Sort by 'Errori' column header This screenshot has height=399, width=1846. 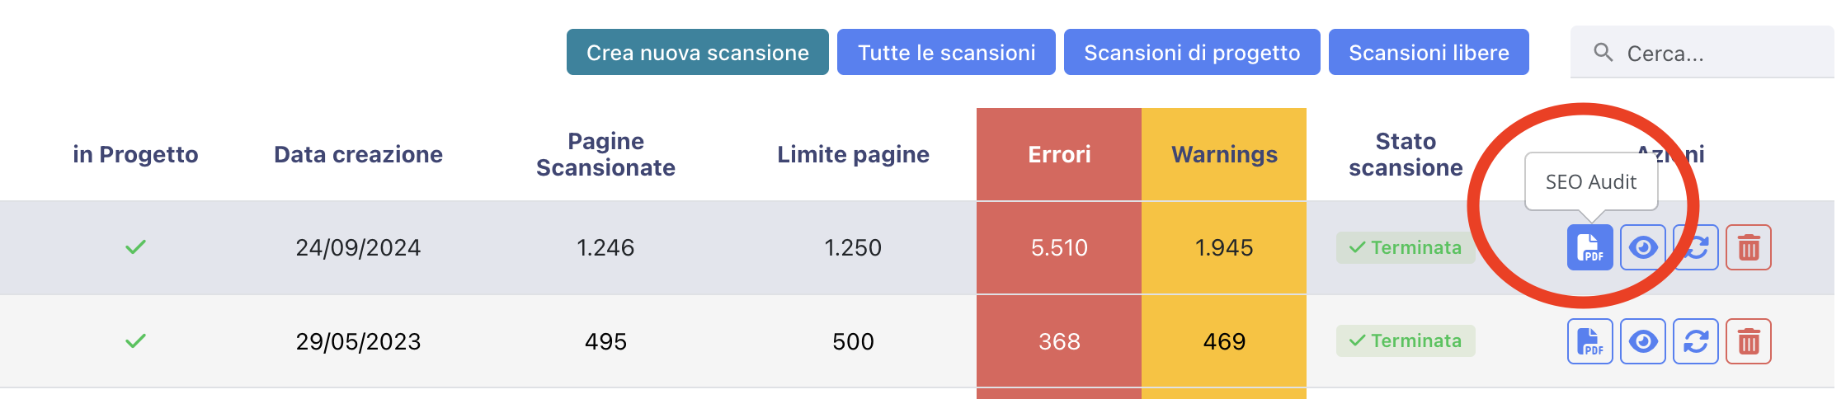click(x=1059, y=154)
